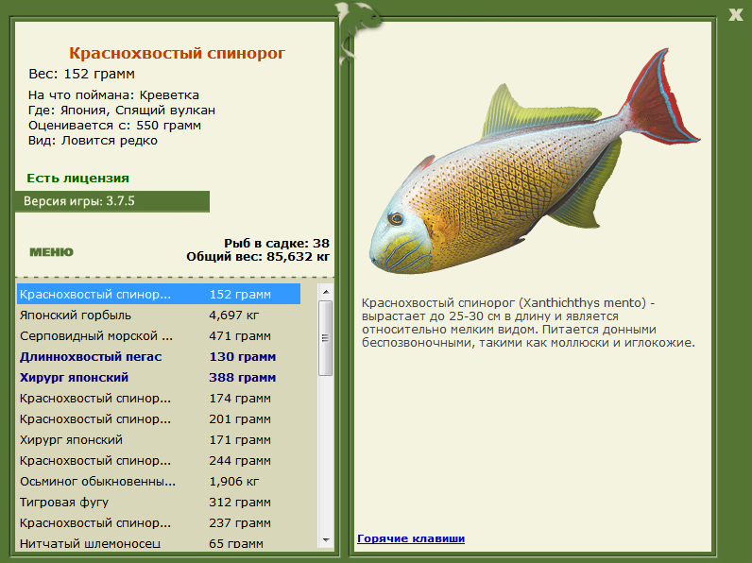Click the Есть лицензия label
The image size is (752, 563).
[x=77, y=178]
